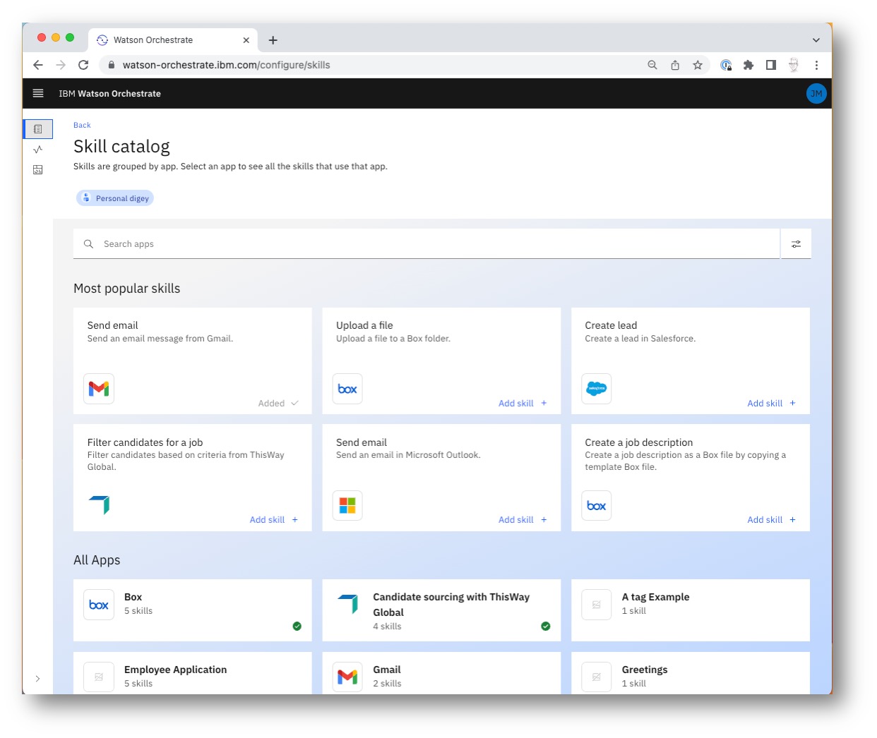877x738 pixels.
Task: Open the Employee Application app
Action: click(193, 673)
